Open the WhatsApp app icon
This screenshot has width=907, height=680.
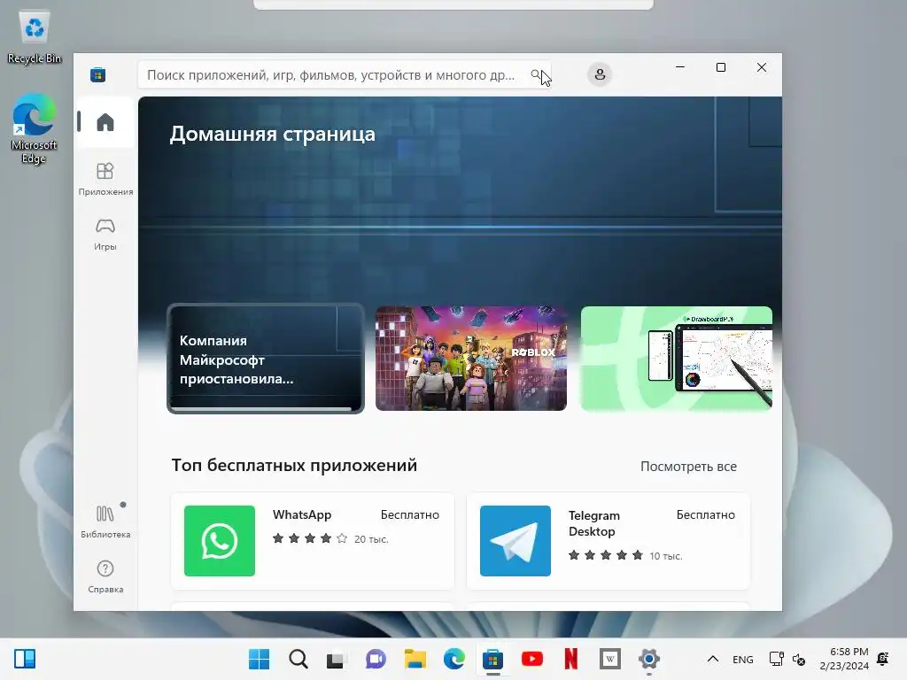coord(220,541)
